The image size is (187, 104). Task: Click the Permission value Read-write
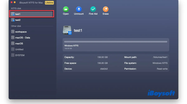pyautogui.click(x=162, y=69)
